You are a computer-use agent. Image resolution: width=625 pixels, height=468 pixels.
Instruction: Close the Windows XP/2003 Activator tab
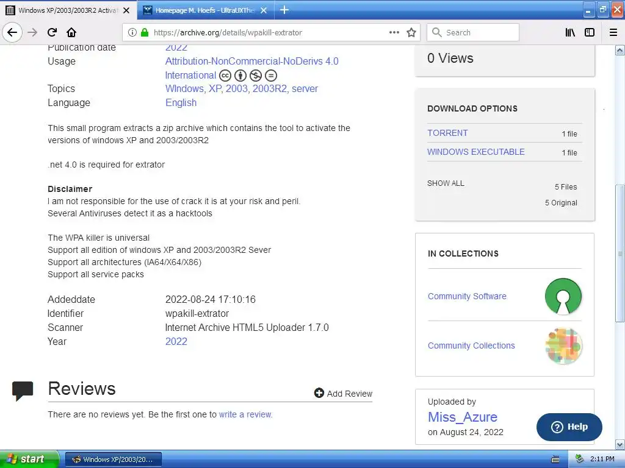tap(126, 10)
